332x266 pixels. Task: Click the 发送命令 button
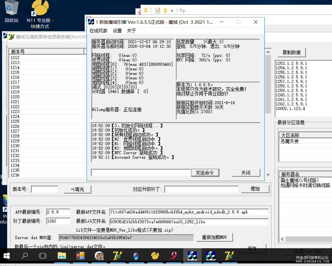pos(205,173)
